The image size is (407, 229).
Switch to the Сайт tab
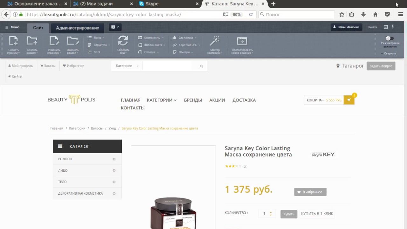pyautogui.click(x=38, y=28)
